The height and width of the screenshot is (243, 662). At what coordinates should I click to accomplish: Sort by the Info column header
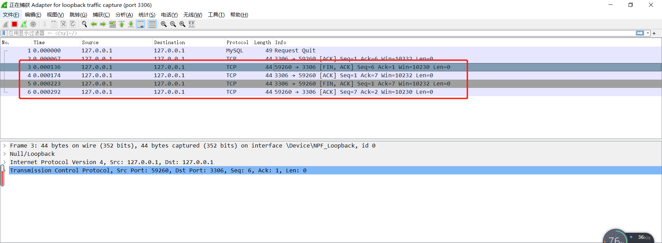(x=468, y=42)
